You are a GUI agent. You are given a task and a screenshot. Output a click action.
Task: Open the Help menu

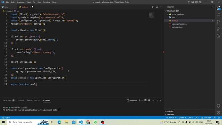click(54, 2)
